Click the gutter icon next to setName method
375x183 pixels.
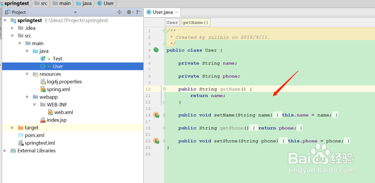point(156,115)
